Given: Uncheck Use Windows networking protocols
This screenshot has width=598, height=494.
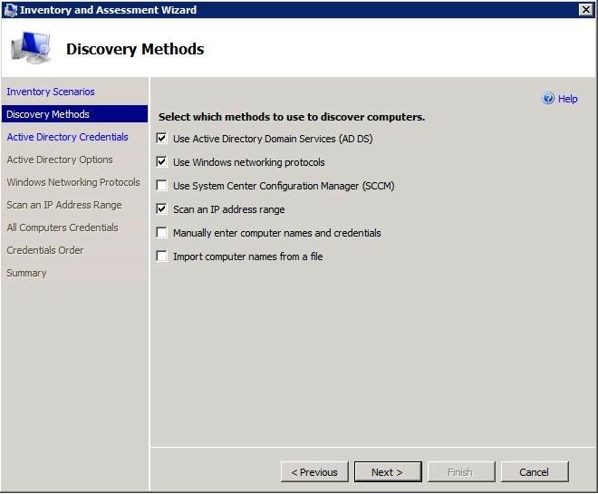Looking at the screenshot, I should pyautogui.click(x=161, y=161).
